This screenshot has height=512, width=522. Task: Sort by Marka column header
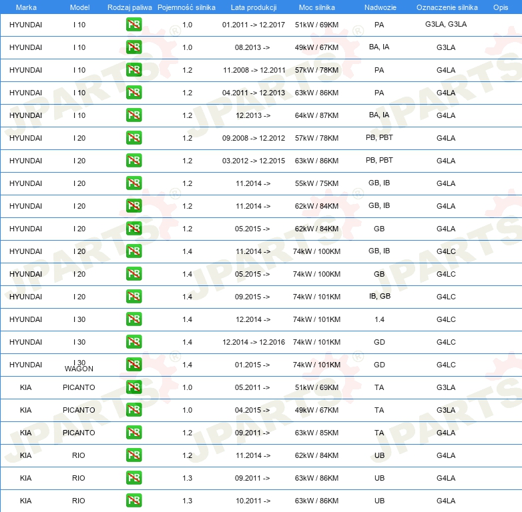pos(26,7)
